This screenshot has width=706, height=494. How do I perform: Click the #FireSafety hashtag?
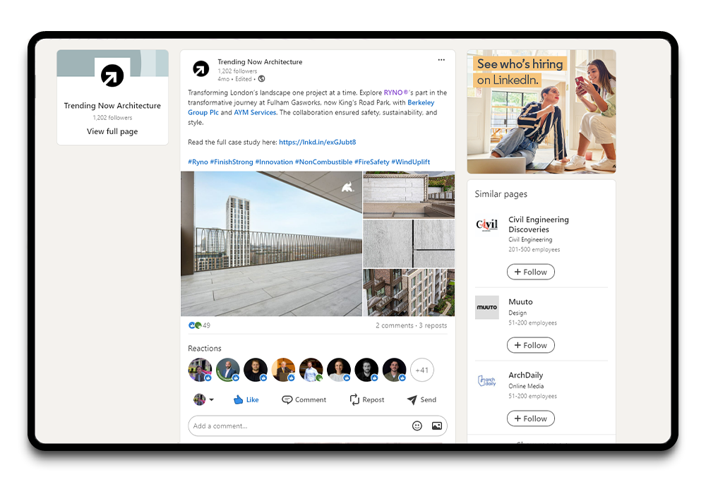372,162
